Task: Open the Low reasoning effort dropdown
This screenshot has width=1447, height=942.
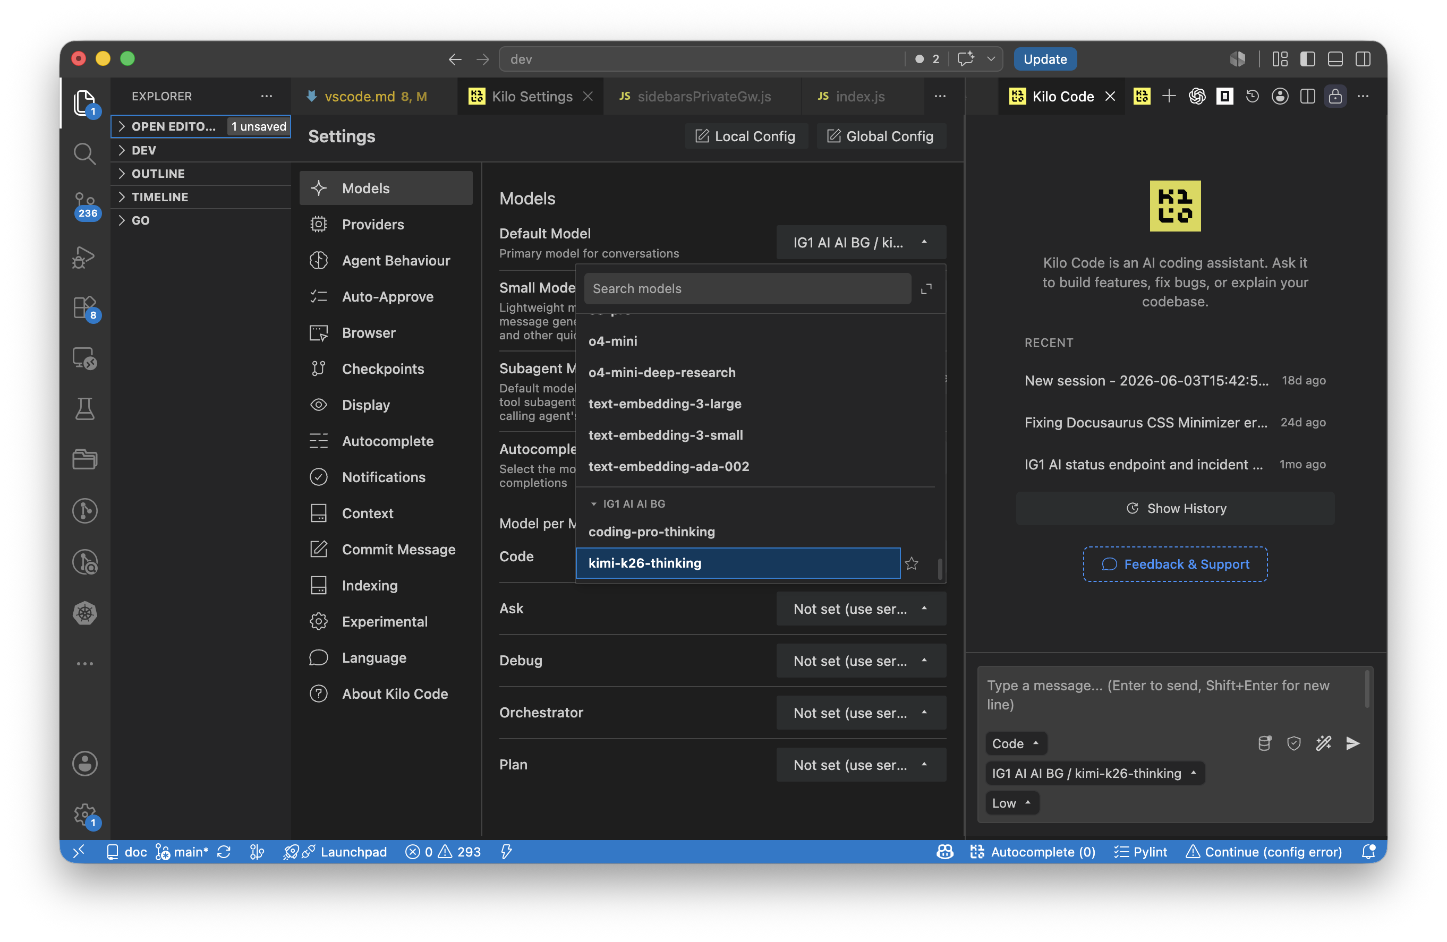Action: point(1012,803)
